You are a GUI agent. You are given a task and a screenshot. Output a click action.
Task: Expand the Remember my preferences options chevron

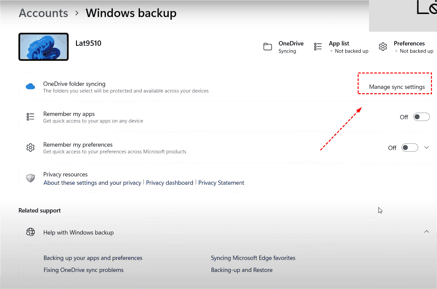pos(427,148)
